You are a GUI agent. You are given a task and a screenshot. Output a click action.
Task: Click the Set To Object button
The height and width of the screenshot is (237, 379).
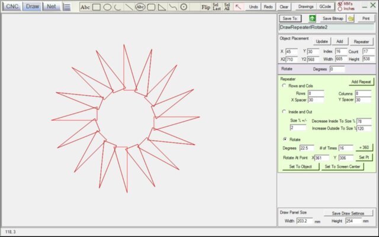[300, 167]
